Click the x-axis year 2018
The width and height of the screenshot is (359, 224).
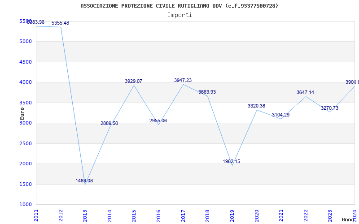(207, 215)
